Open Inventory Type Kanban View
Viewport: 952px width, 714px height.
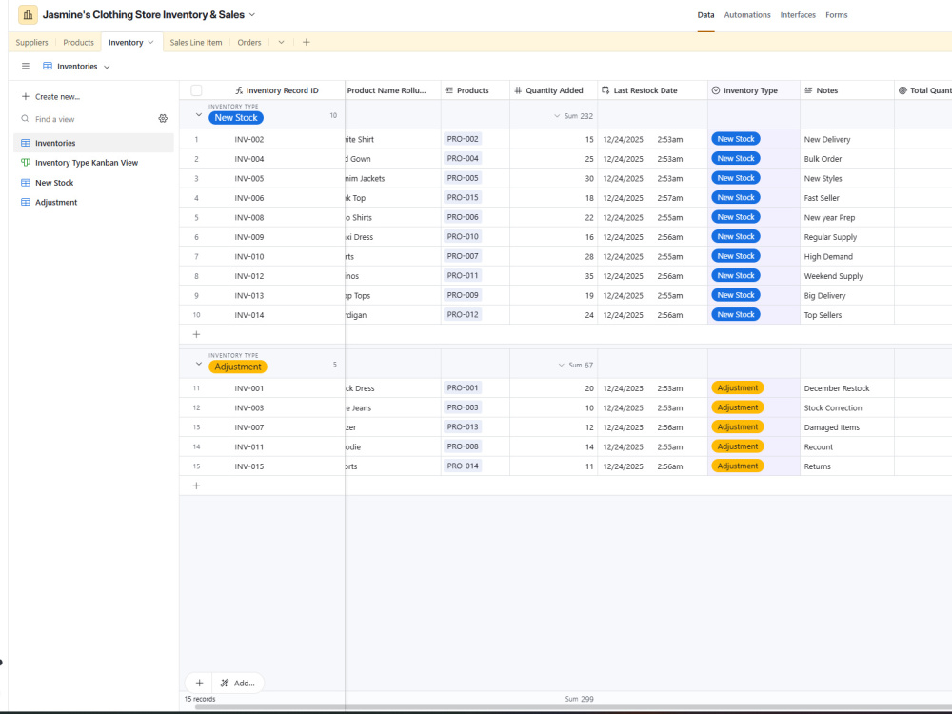coord(93,163)
